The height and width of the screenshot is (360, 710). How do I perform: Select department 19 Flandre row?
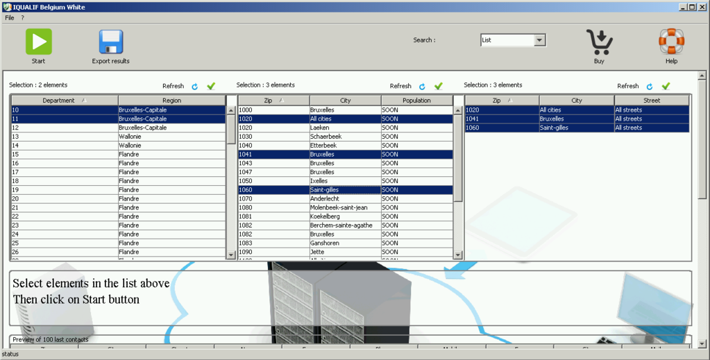click(x=118, y=190)
